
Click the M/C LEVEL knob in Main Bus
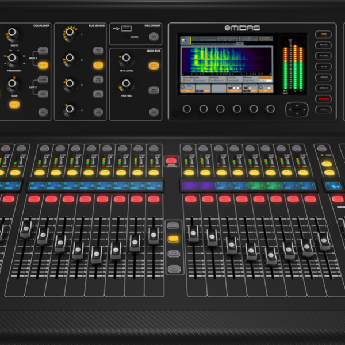coord(126,58)
